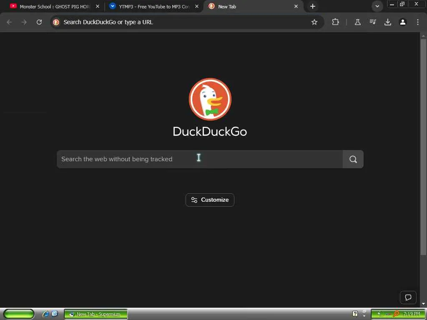Viewport: 427px width, 320px height.
Task: Go forward to next page
Action: [x=24, y=22]
